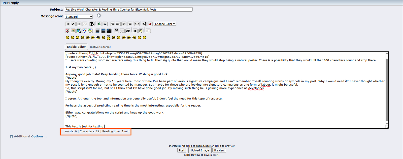Image resolution: width=403 pixels, height=159 pixels.
Task: Insert the angry smiley
Action: 88,38
